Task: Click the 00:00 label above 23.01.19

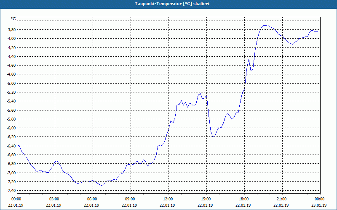Action: pos(320,199)
